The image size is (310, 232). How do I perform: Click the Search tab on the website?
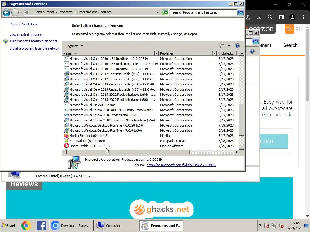coord(290,45)
